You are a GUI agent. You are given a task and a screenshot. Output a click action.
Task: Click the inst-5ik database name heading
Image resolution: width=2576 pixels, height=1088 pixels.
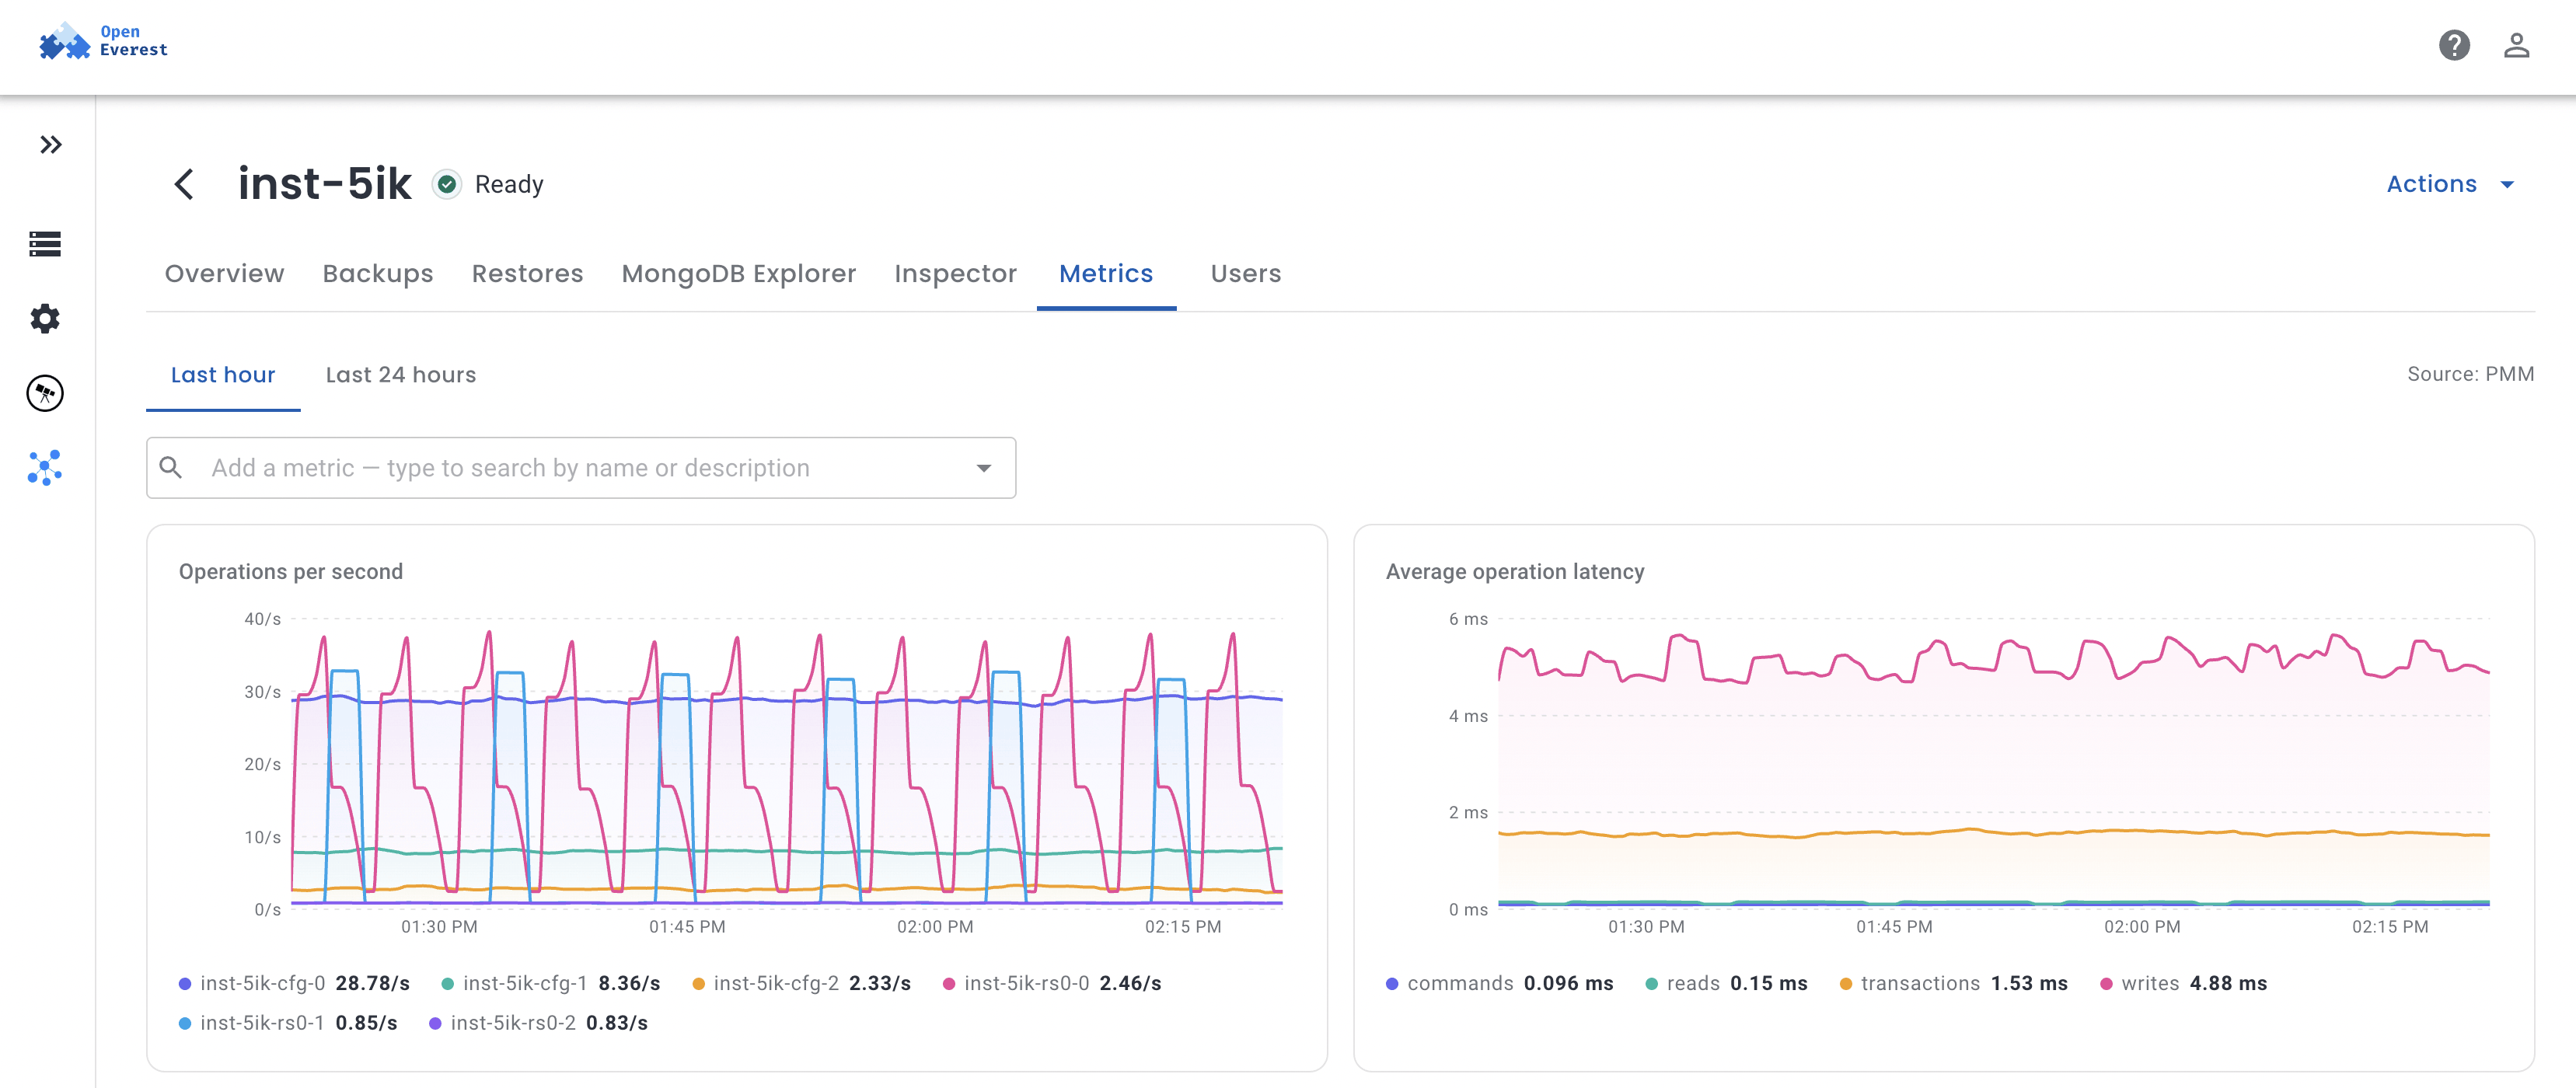click(324, 184)
